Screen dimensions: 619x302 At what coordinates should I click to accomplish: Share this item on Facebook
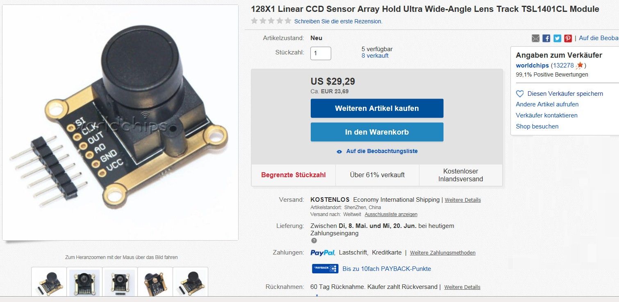pos(546,38)
